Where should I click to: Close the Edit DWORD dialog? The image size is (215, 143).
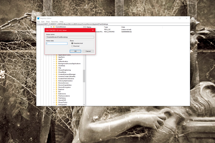pyautogui.click(x=93, y=30)
